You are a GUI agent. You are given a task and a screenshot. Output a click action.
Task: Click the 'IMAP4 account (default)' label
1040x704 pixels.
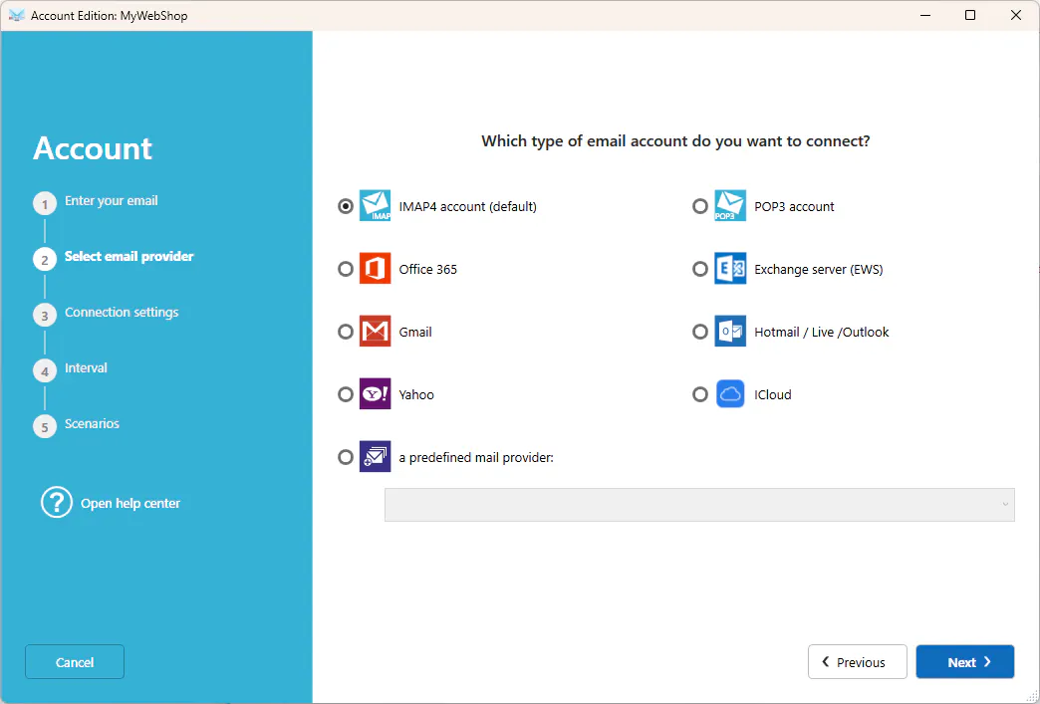tap(467, 206)
